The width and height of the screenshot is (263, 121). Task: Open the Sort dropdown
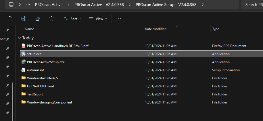click(72, 19)
